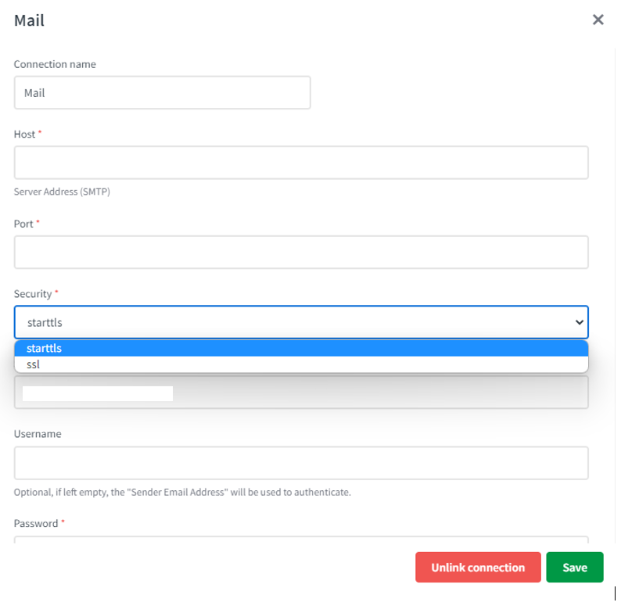Click the "Security" field label

[x=33, y=294]
